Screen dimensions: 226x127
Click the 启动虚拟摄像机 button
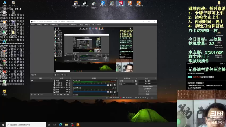[x=147, y=86]
